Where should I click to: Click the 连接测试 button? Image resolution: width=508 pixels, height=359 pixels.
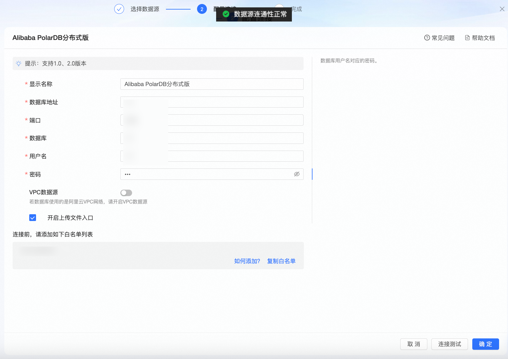click(450, 344)
